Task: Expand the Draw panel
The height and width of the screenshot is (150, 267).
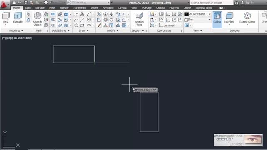Action: 83,30
